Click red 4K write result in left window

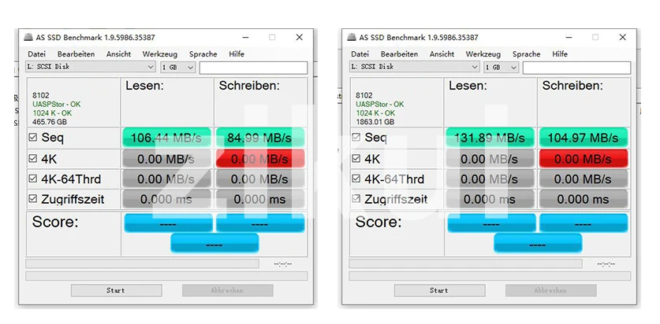[x=259, y=159]
